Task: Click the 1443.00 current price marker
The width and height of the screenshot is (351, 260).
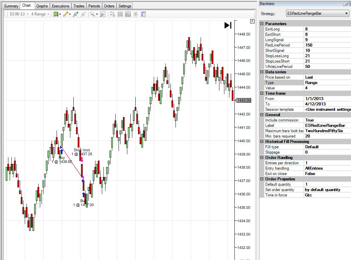Action: click(x=243, y=100)
